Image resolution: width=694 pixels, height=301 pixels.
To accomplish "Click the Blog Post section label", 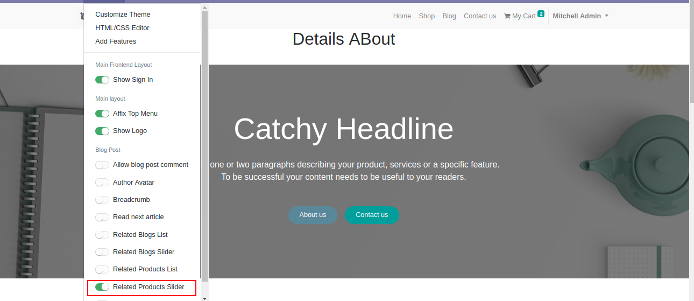I will (x=108, y=150).
